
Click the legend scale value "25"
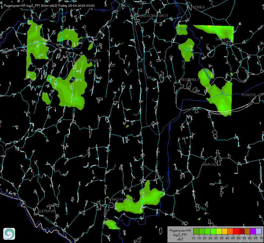coord(210,238)
